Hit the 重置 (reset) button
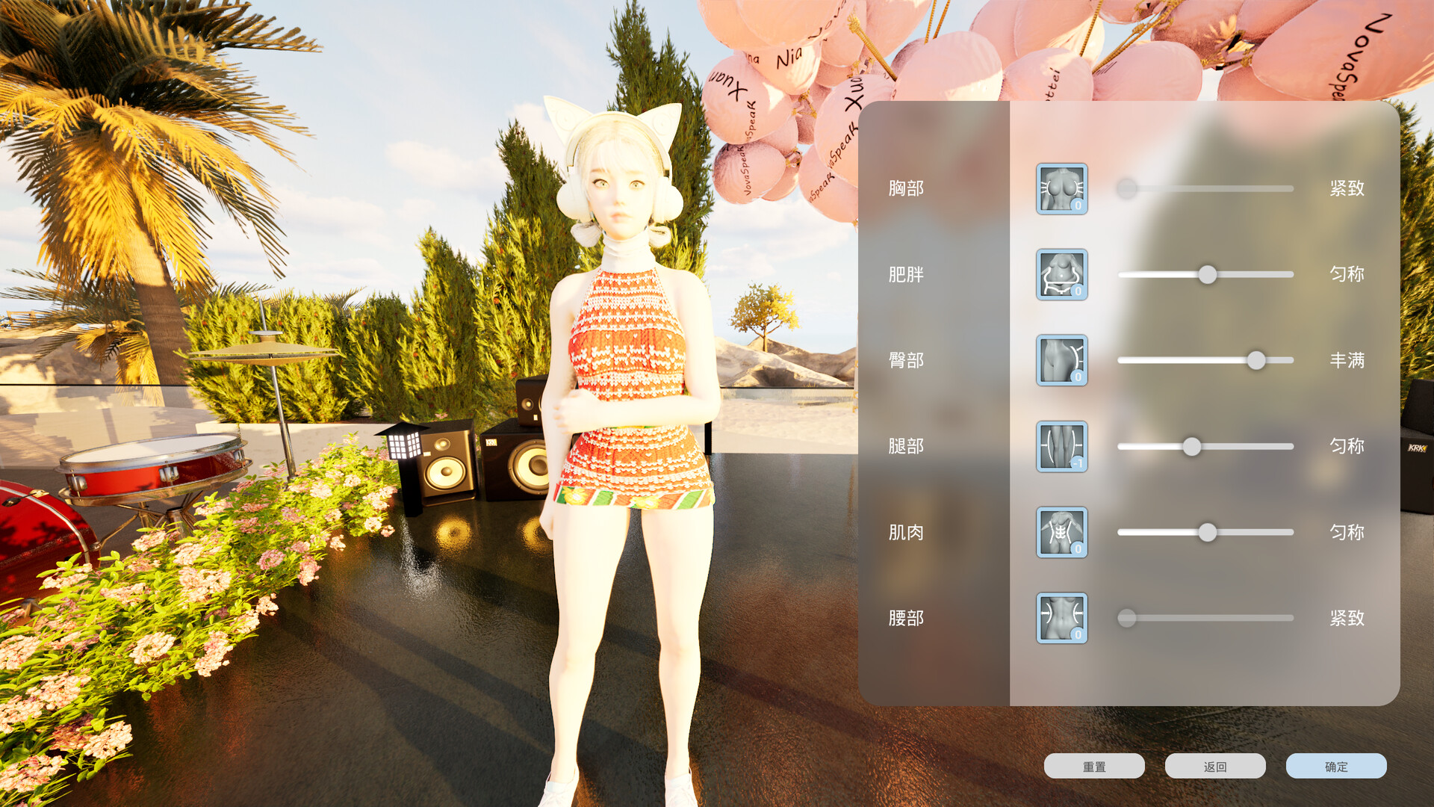Screen dimensions: 1434x807 [x=1095, y=766]
